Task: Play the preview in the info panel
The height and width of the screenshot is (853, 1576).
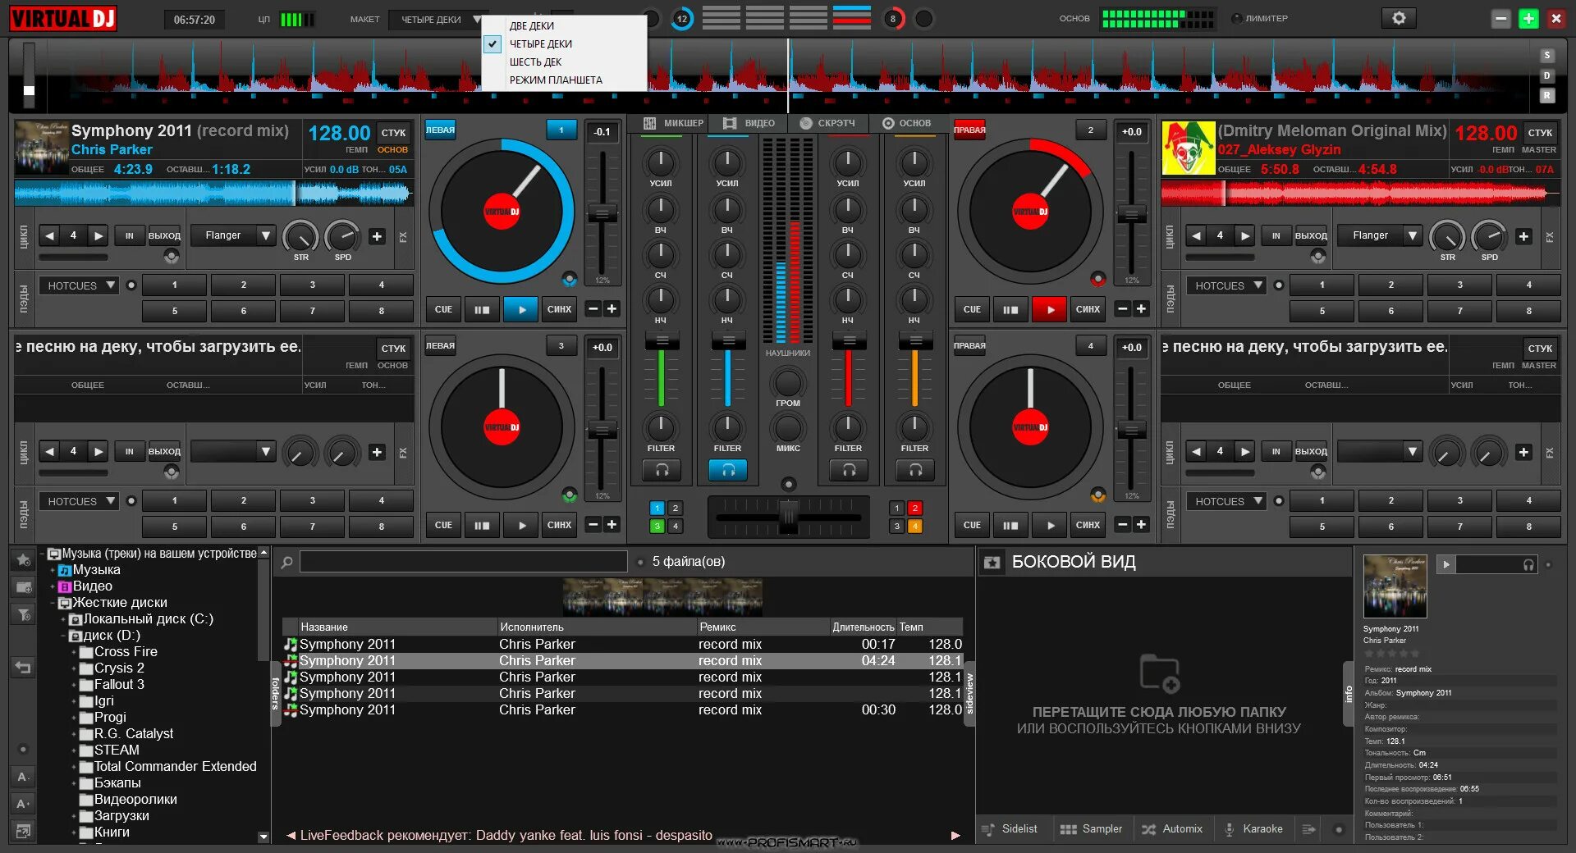Action: [1445, 564]
